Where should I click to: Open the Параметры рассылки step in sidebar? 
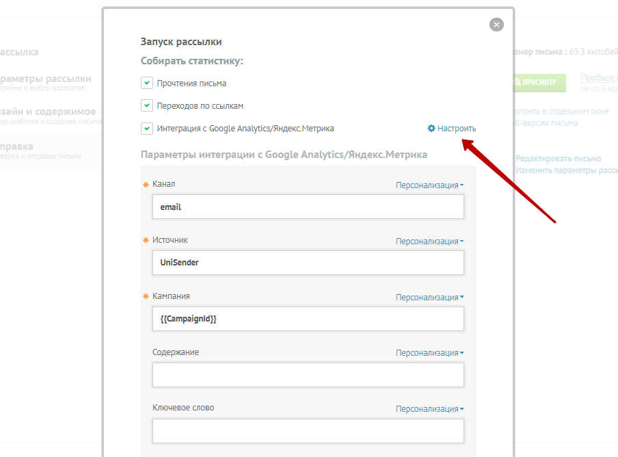point(46,82)
